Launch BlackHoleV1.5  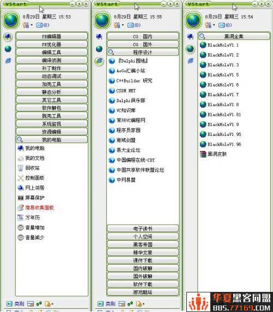click(x=219, y=75)
